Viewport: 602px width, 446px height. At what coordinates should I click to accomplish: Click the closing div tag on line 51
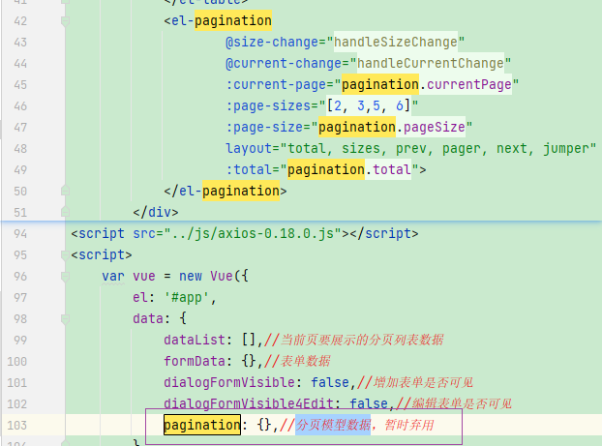156,212
